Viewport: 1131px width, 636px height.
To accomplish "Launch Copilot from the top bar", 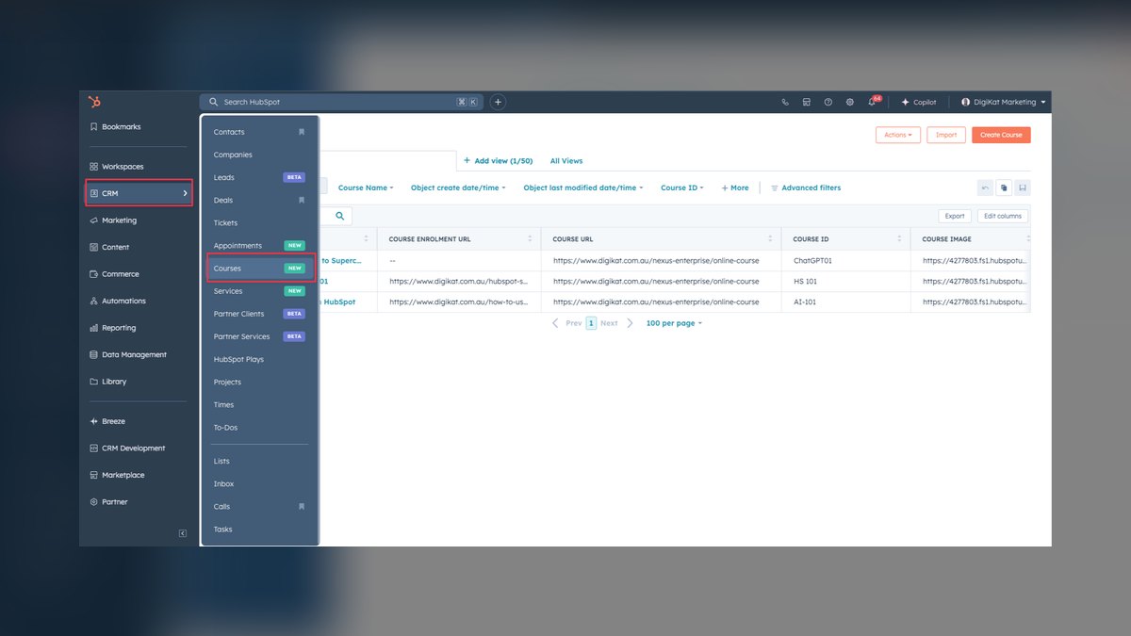I will point(919,102).
